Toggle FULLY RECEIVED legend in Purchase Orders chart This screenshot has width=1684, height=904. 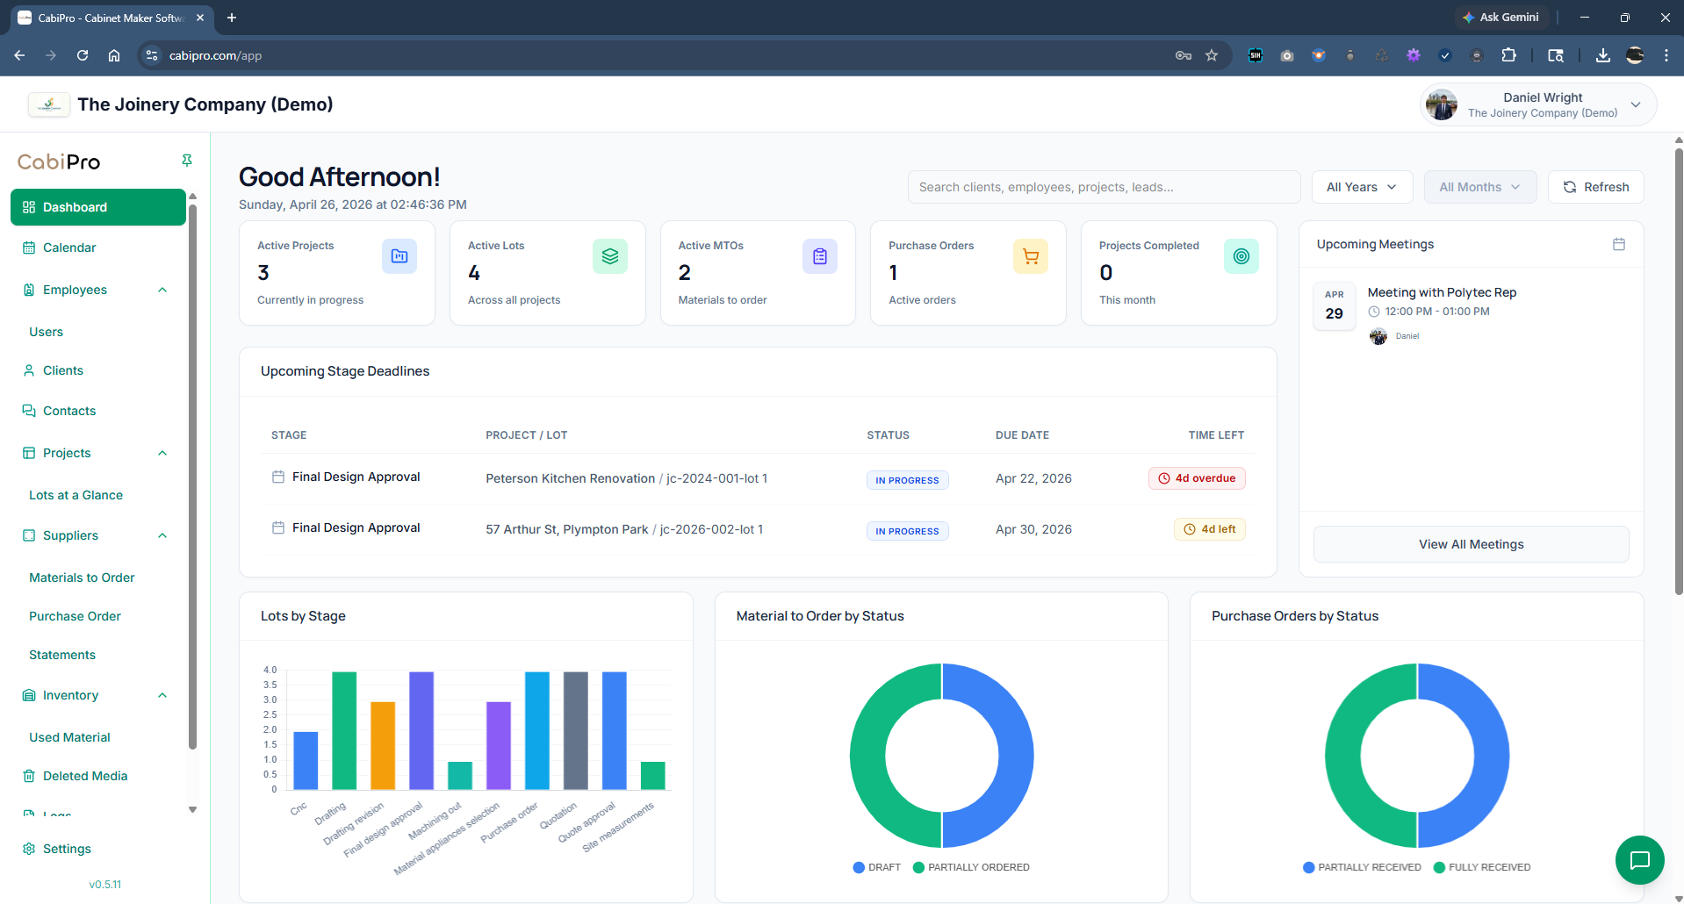(1482, 867)
